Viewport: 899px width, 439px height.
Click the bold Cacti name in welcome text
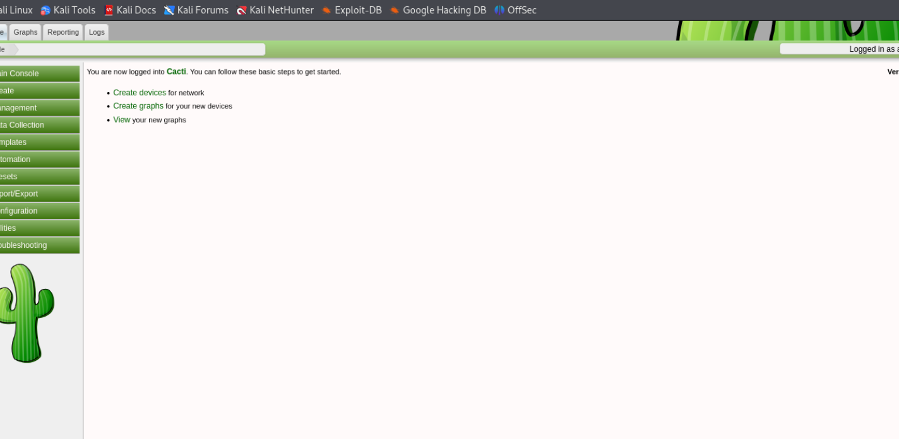[176, 72]
